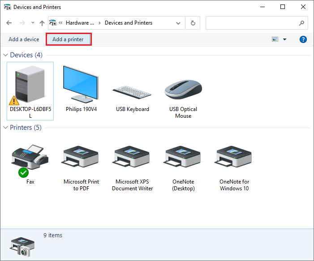Collapse the Printers (5) group
314x261 pixels.
point(6,128)
